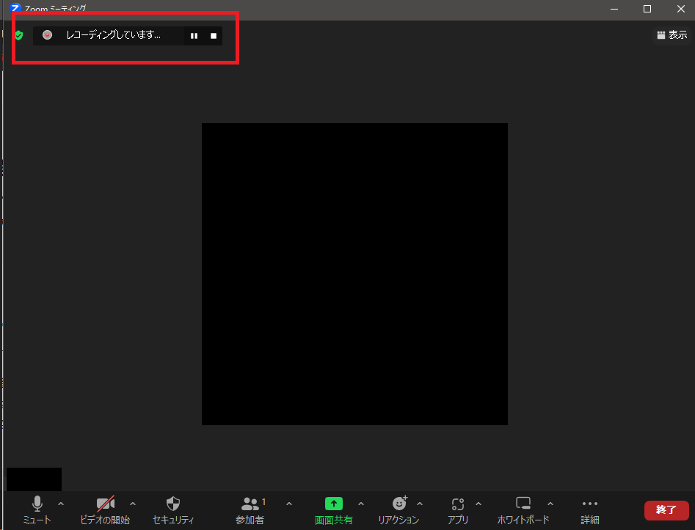The width and height of the screenshot is (695, 530).
Task: Open the View (表示) layout menu
Action: [672, 34]
